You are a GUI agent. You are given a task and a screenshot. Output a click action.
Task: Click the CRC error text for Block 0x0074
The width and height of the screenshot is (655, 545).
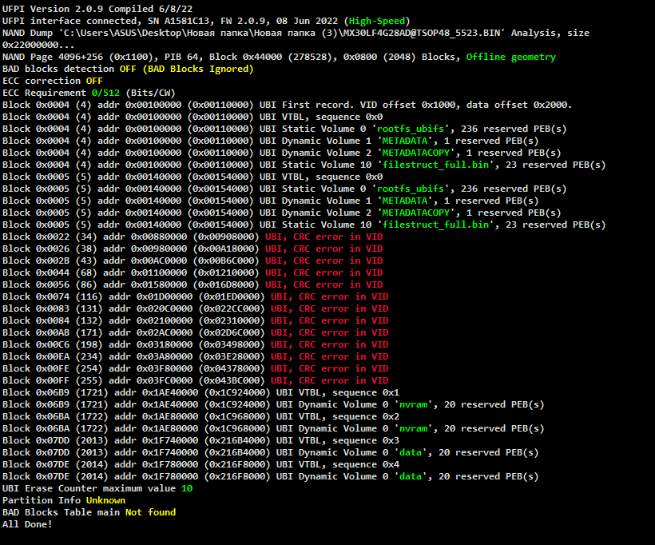coord(330,296)
